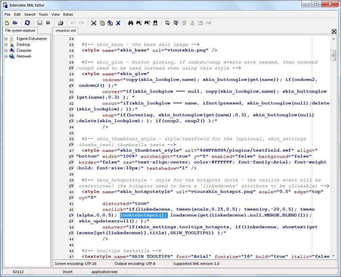Click the Extensible XML Editor title icon
Image resolution: width=341 pixels, height=277 pixels.
(6, 5)
